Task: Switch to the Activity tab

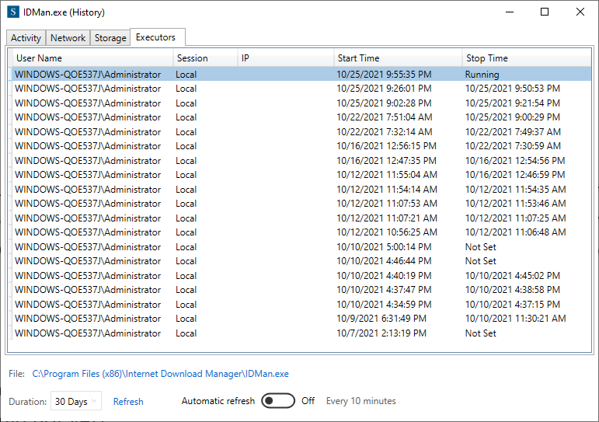Action: click(x=26, y=38)
